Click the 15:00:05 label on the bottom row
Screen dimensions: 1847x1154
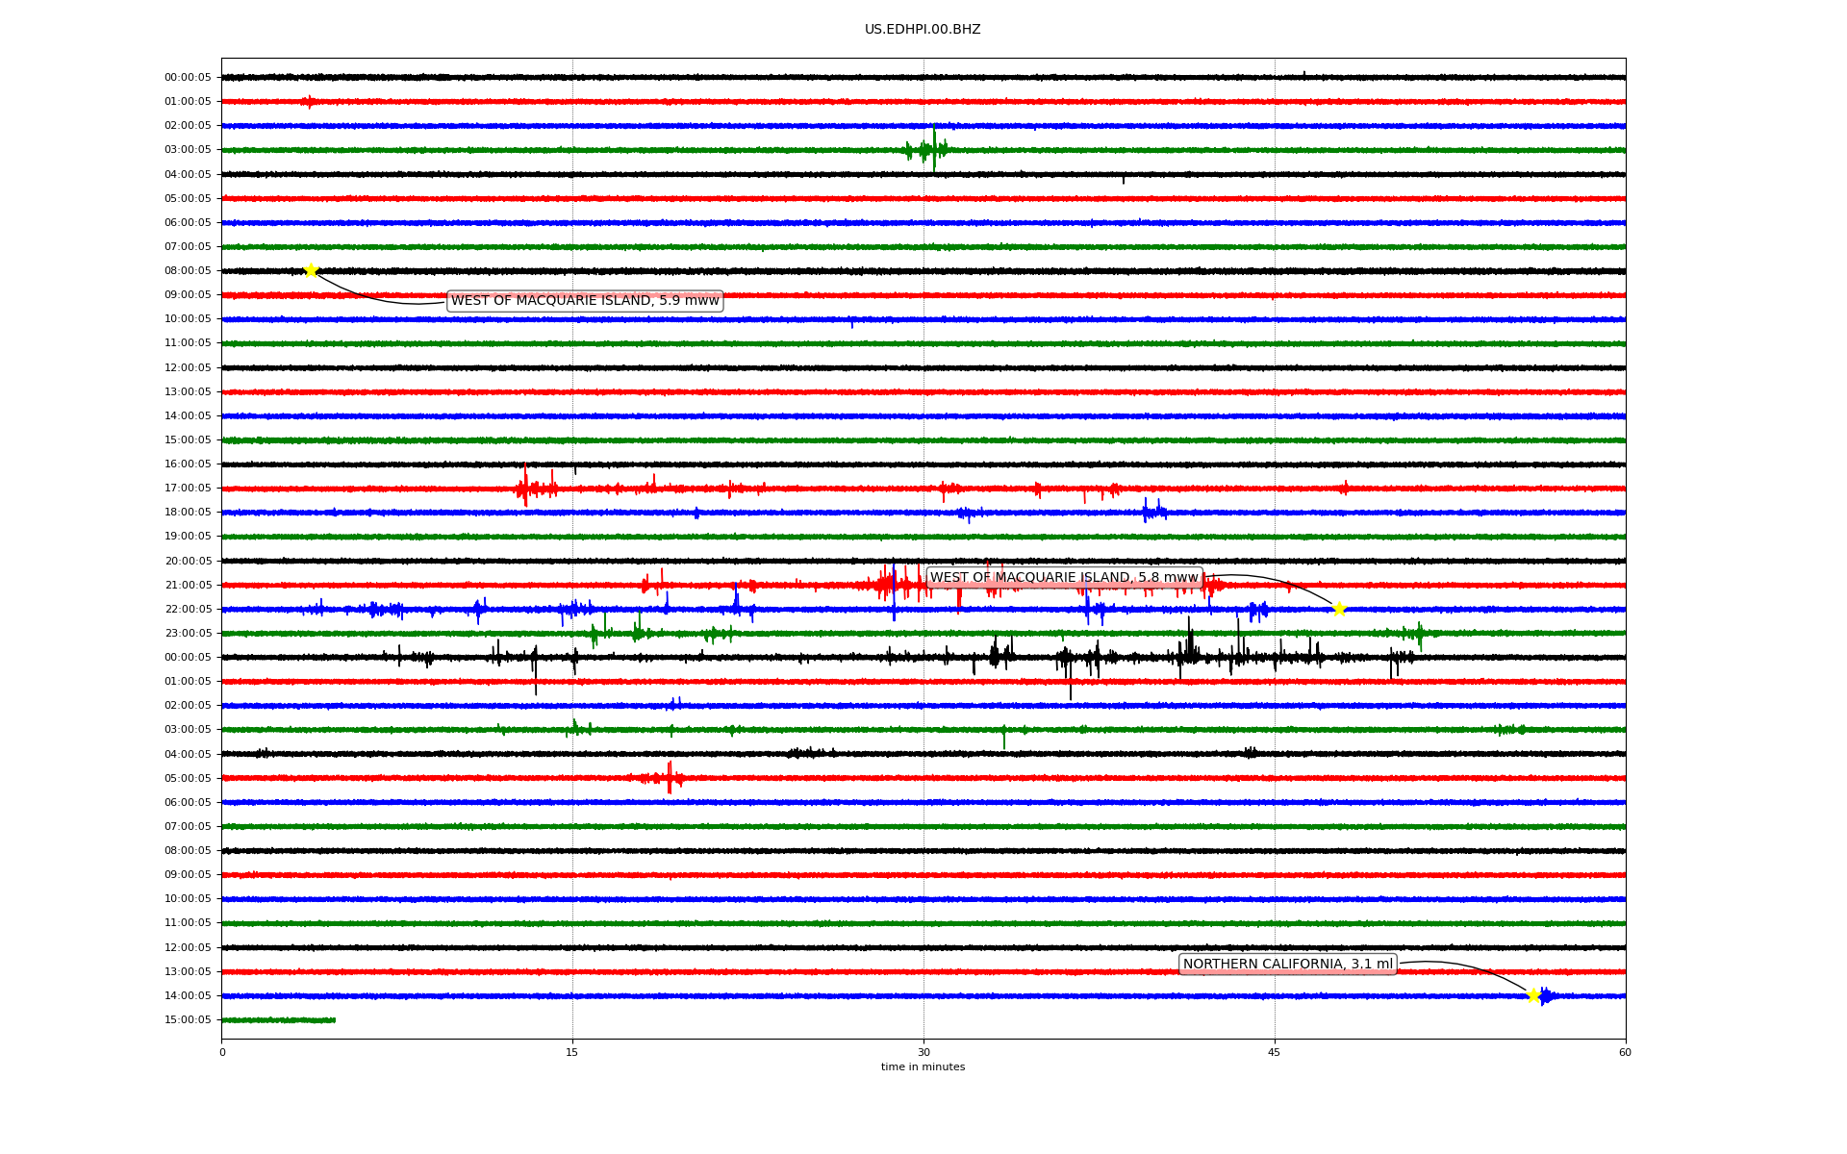pyautogui.click(x=188, y=1019)
